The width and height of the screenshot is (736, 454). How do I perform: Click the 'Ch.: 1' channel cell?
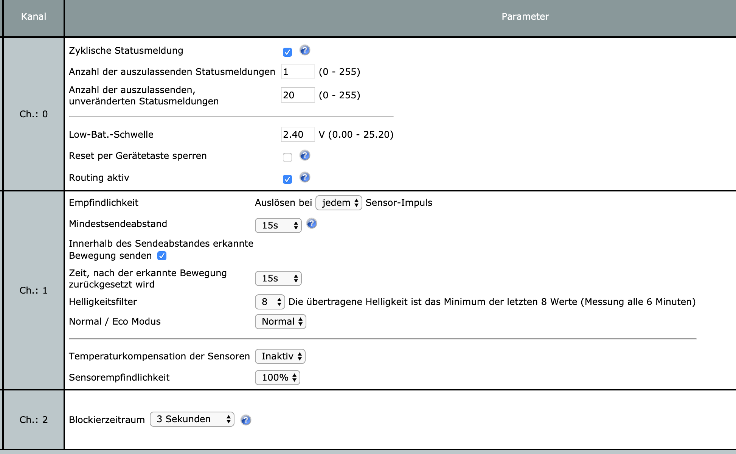tap(34, 290)
